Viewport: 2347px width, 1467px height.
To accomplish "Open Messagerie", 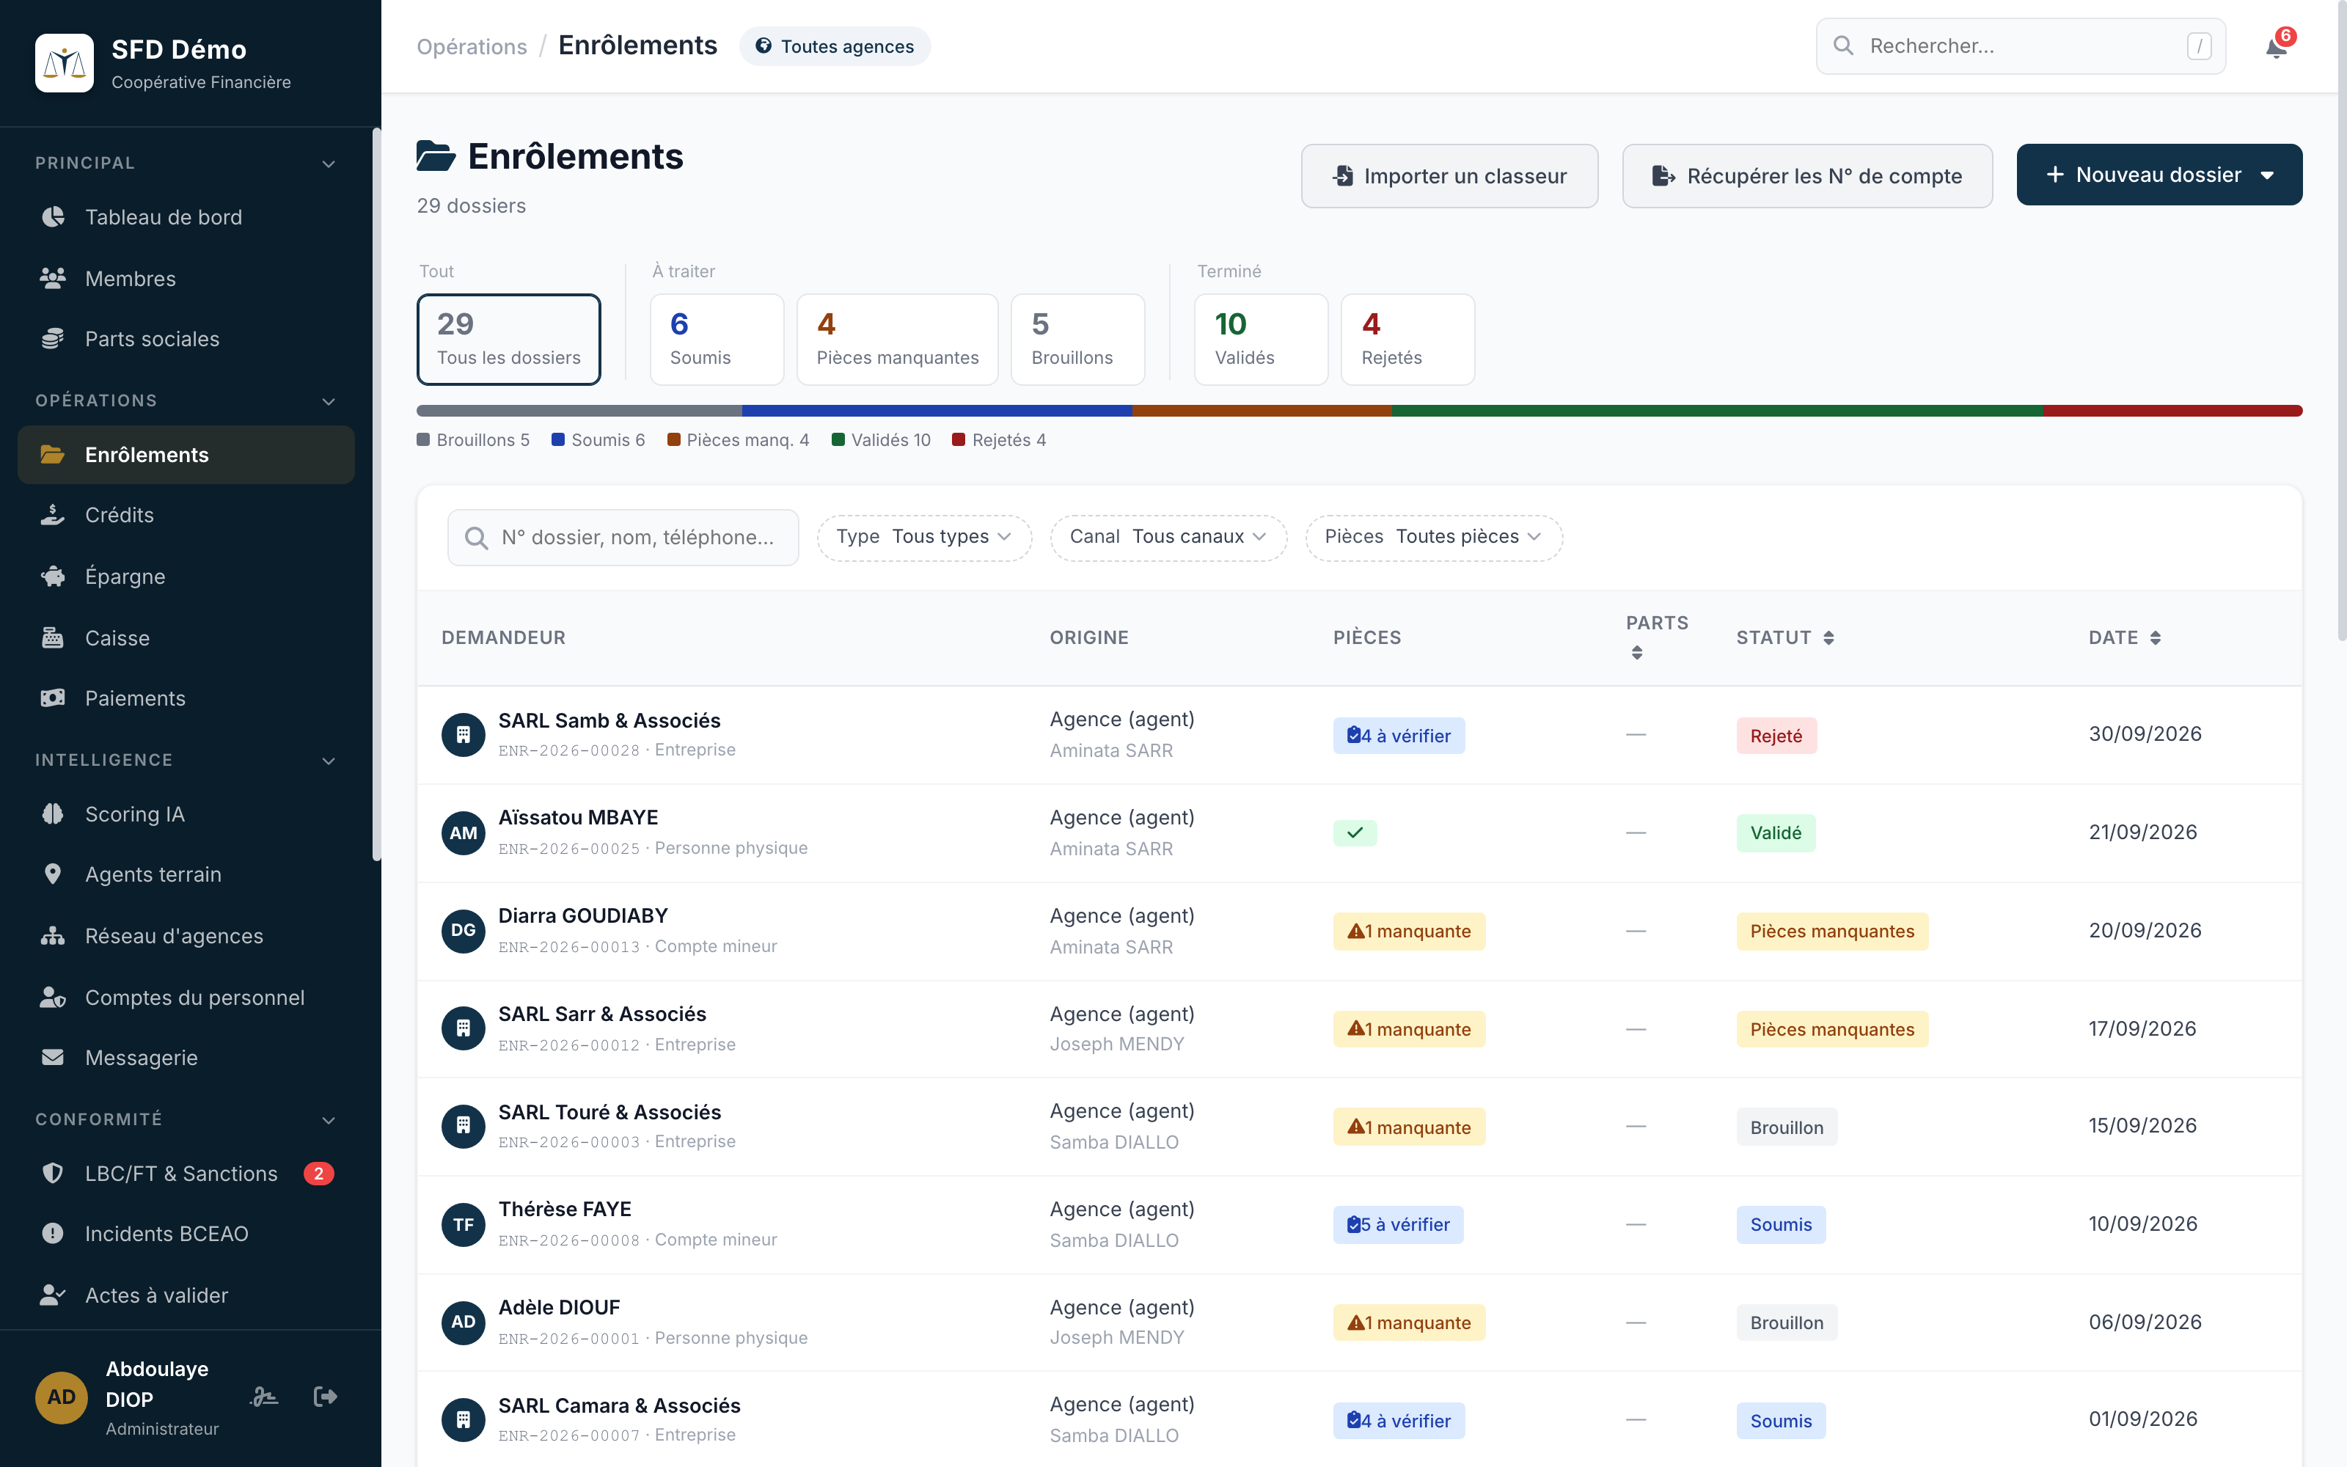I will pyautogui.click(x=186, y=1058).
